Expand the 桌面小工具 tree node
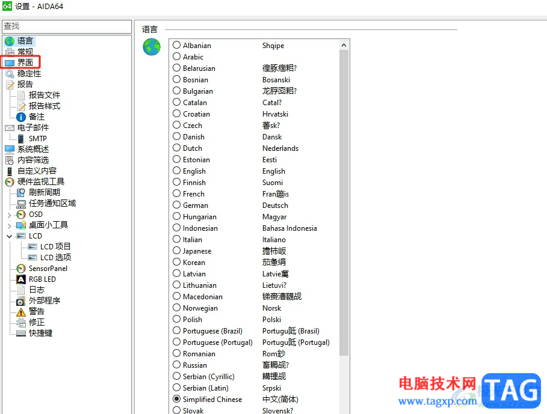547x414 pixels. tap(10, 226)
